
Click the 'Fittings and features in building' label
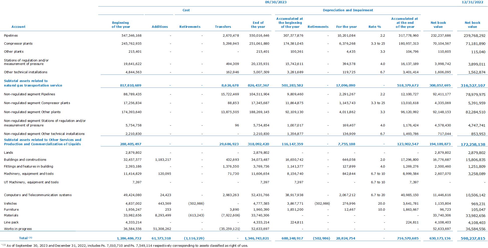pyautogui.click(x=29, y=167)
